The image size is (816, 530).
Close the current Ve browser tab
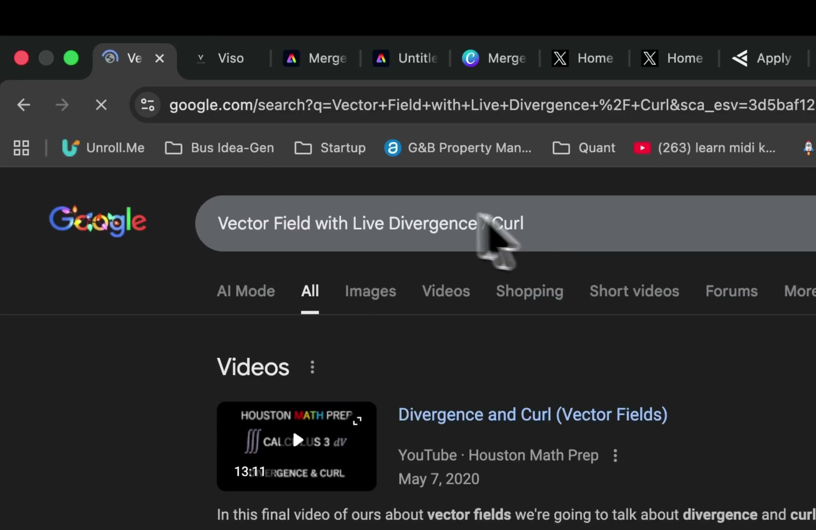[x=159, y=58]
